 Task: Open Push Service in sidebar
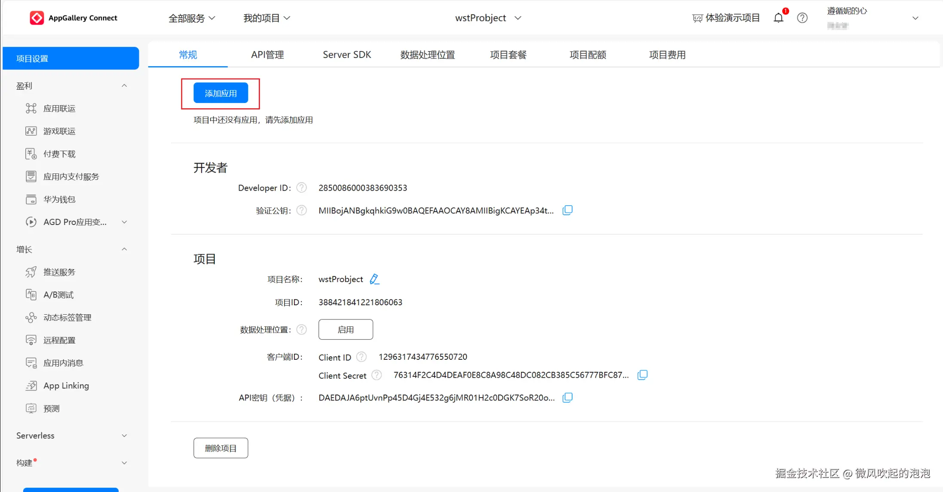tap(59, 272)
